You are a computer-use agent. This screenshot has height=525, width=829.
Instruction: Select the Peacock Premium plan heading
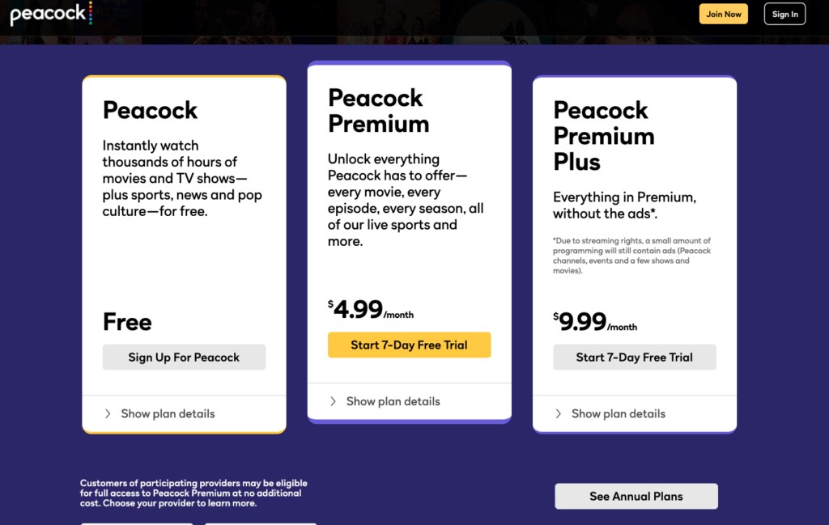[378, 111]
